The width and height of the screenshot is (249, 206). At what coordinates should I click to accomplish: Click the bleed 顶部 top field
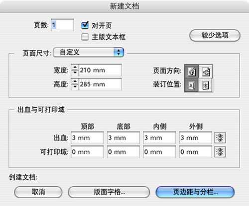click(87, 137)
